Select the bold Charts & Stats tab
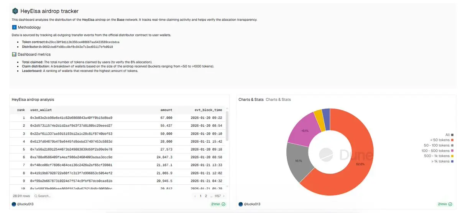The width and height of the screenshot is (460, 213). coord(251,99)
